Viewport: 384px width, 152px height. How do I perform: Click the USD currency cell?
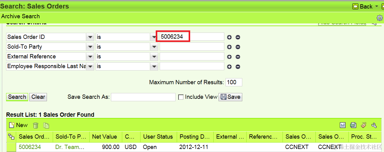coord(131,147)
